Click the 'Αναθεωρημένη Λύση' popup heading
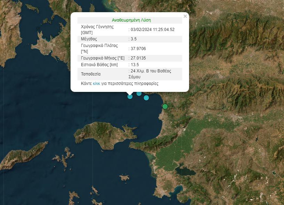284x205 pixels. pos(131,20)
